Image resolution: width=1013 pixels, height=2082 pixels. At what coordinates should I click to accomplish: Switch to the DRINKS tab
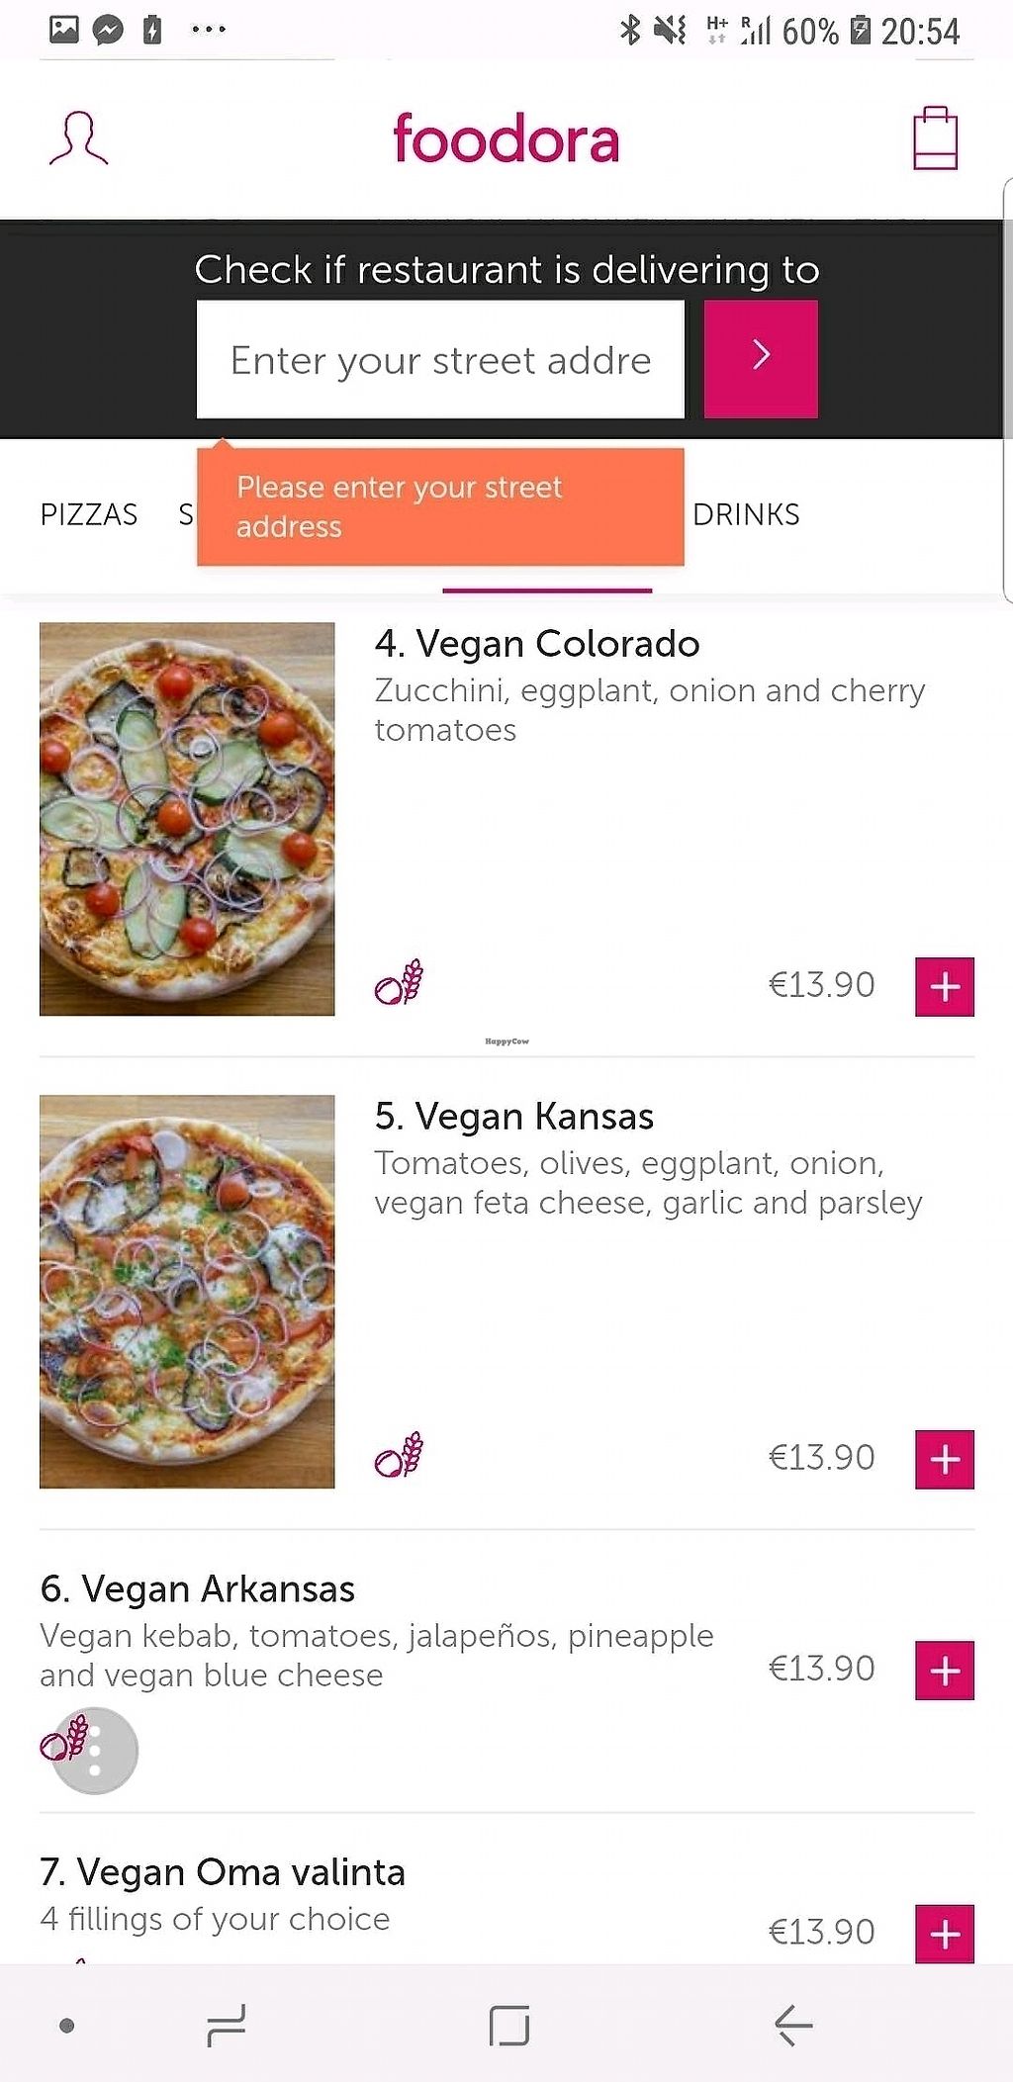click(x=746, y=514)
